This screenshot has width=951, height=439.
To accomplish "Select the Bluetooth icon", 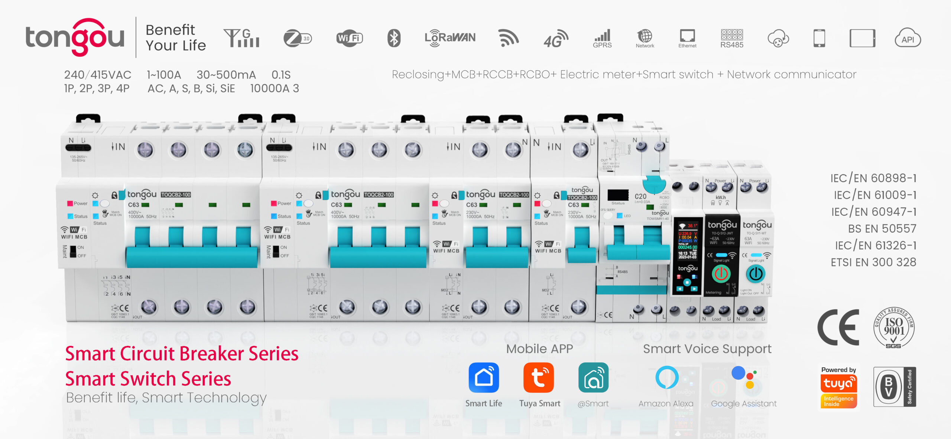I will pos(394,38).
